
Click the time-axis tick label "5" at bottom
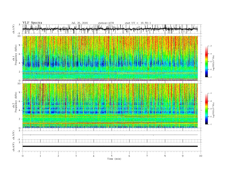pyautogui.click(x=112, y=156)
